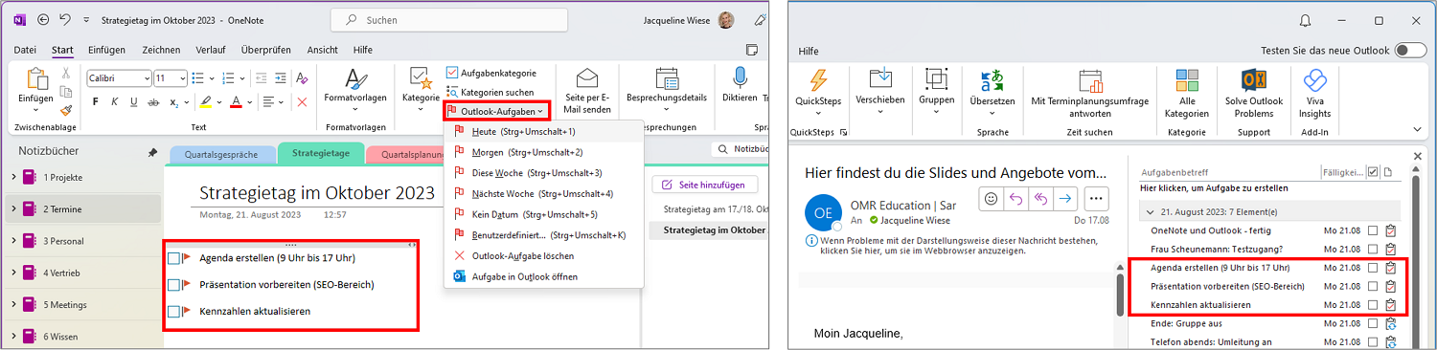Check Agenda erstellen task checkbox in Outlook
The width and height of the screenshot is (1437, 350).
pos(1373,268)
